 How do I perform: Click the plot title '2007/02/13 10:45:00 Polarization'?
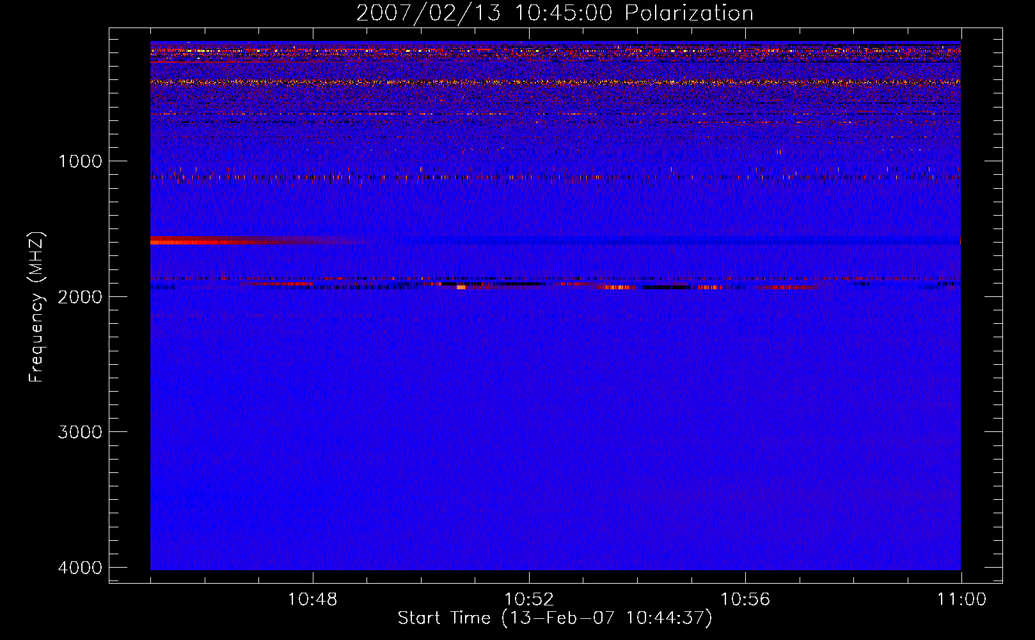tap(555, 13)
